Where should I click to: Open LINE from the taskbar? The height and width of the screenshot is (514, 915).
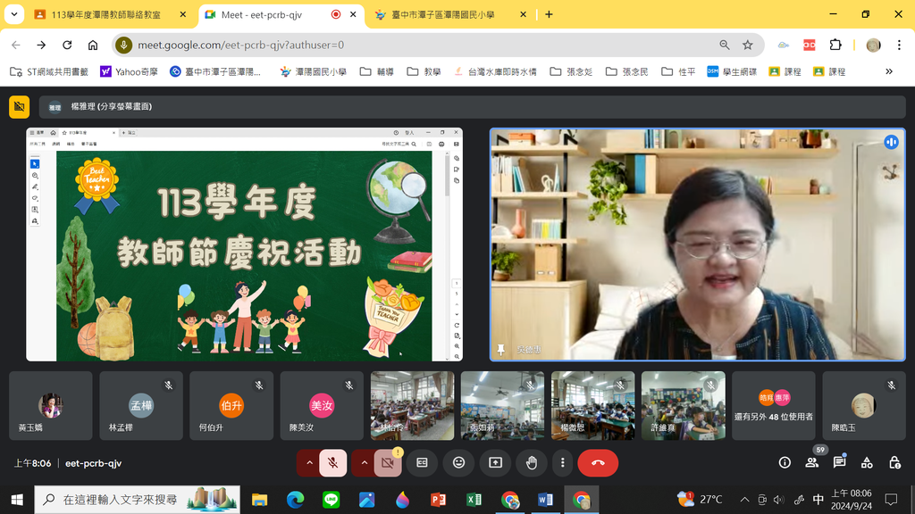[331, 500]
